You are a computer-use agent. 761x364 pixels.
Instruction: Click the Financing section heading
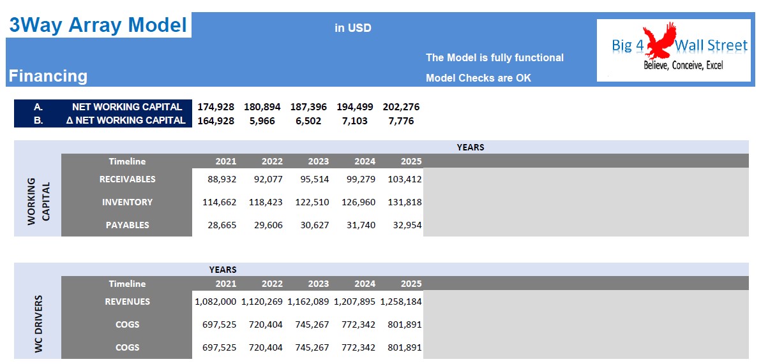coord(48,76)
